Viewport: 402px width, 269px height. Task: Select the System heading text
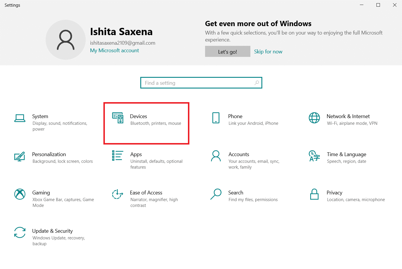click(x=40, y=116)
